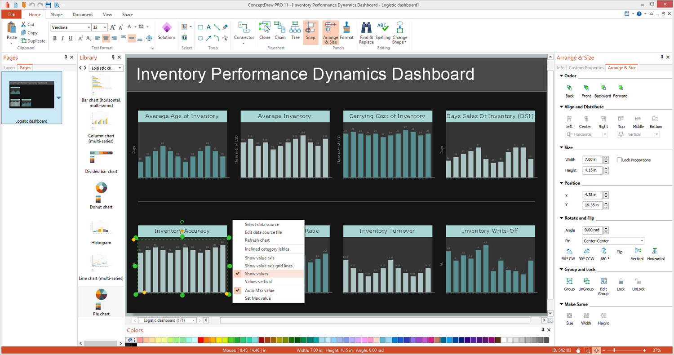Enable the Lock Proportions checkbox
This screenshot has height=355, width=674.
pyautogui.click(x=619, y=160)
